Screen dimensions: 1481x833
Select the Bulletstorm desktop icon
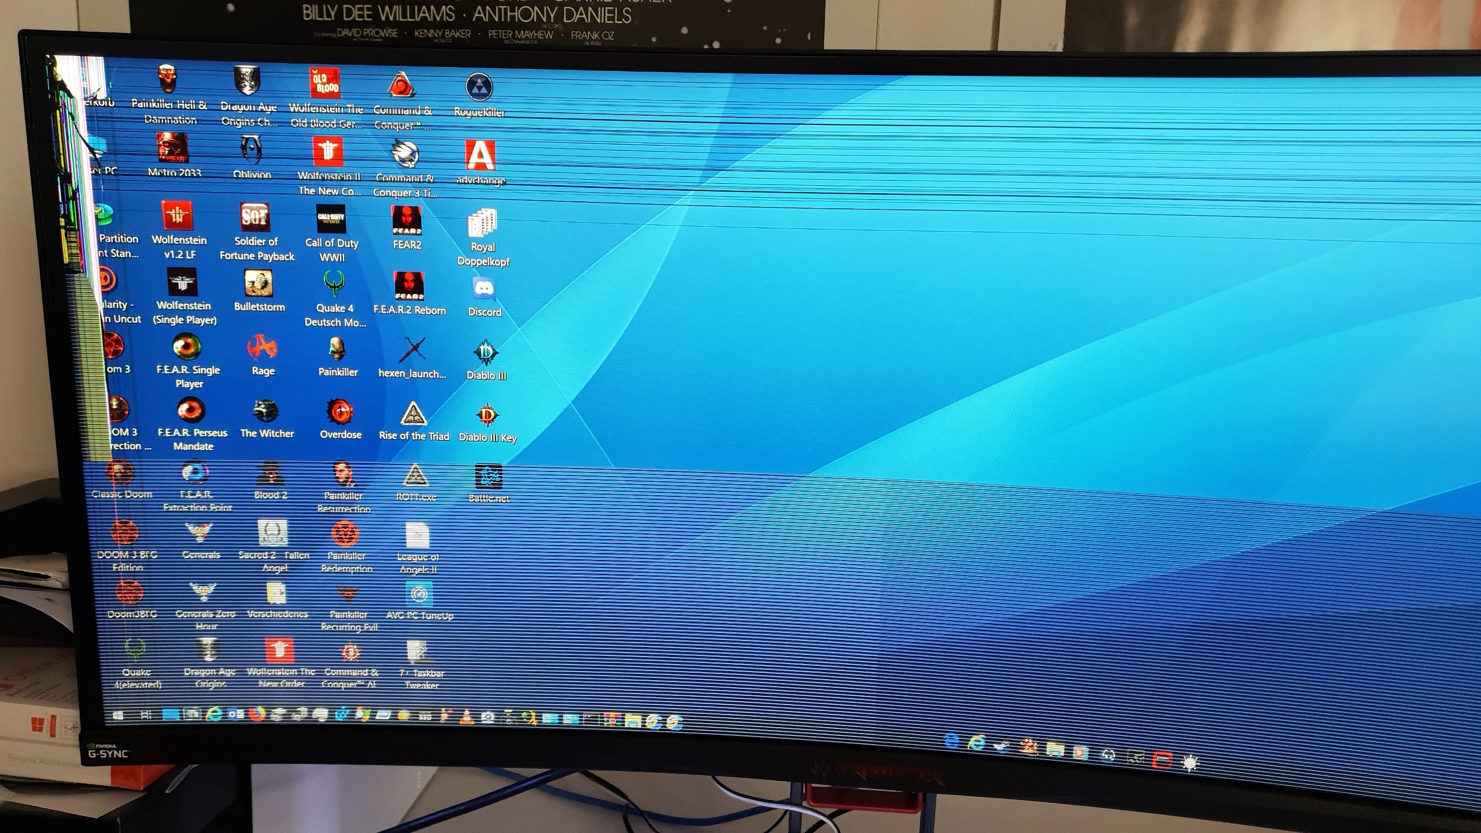coord(259,283)
